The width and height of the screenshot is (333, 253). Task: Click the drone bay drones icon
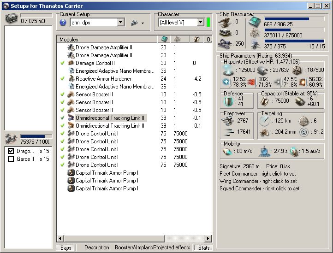tap(11, 139)
